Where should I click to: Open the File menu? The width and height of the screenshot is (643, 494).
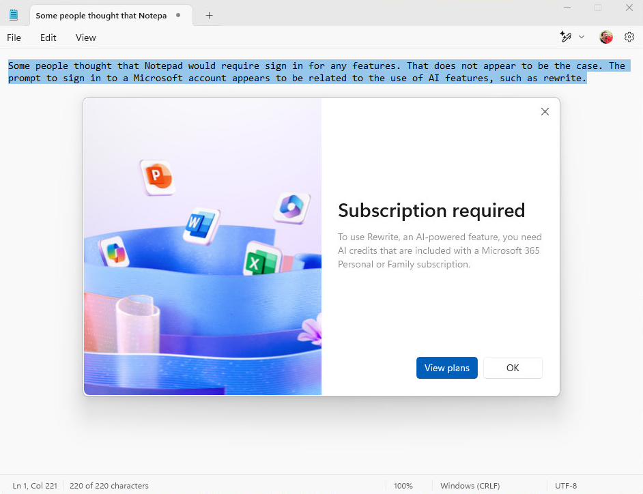coord(14,38)
